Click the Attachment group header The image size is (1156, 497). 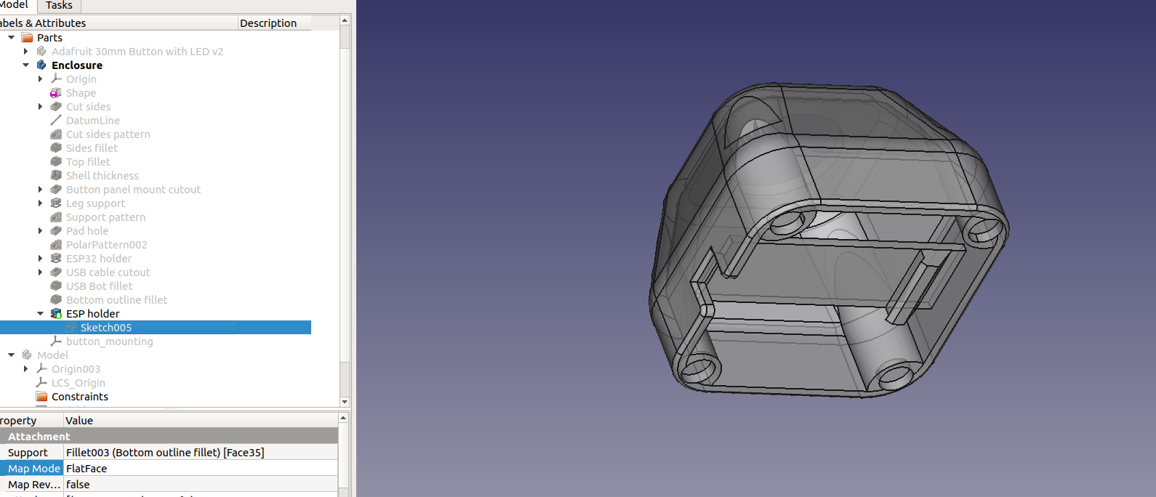(x=169, y=437)
